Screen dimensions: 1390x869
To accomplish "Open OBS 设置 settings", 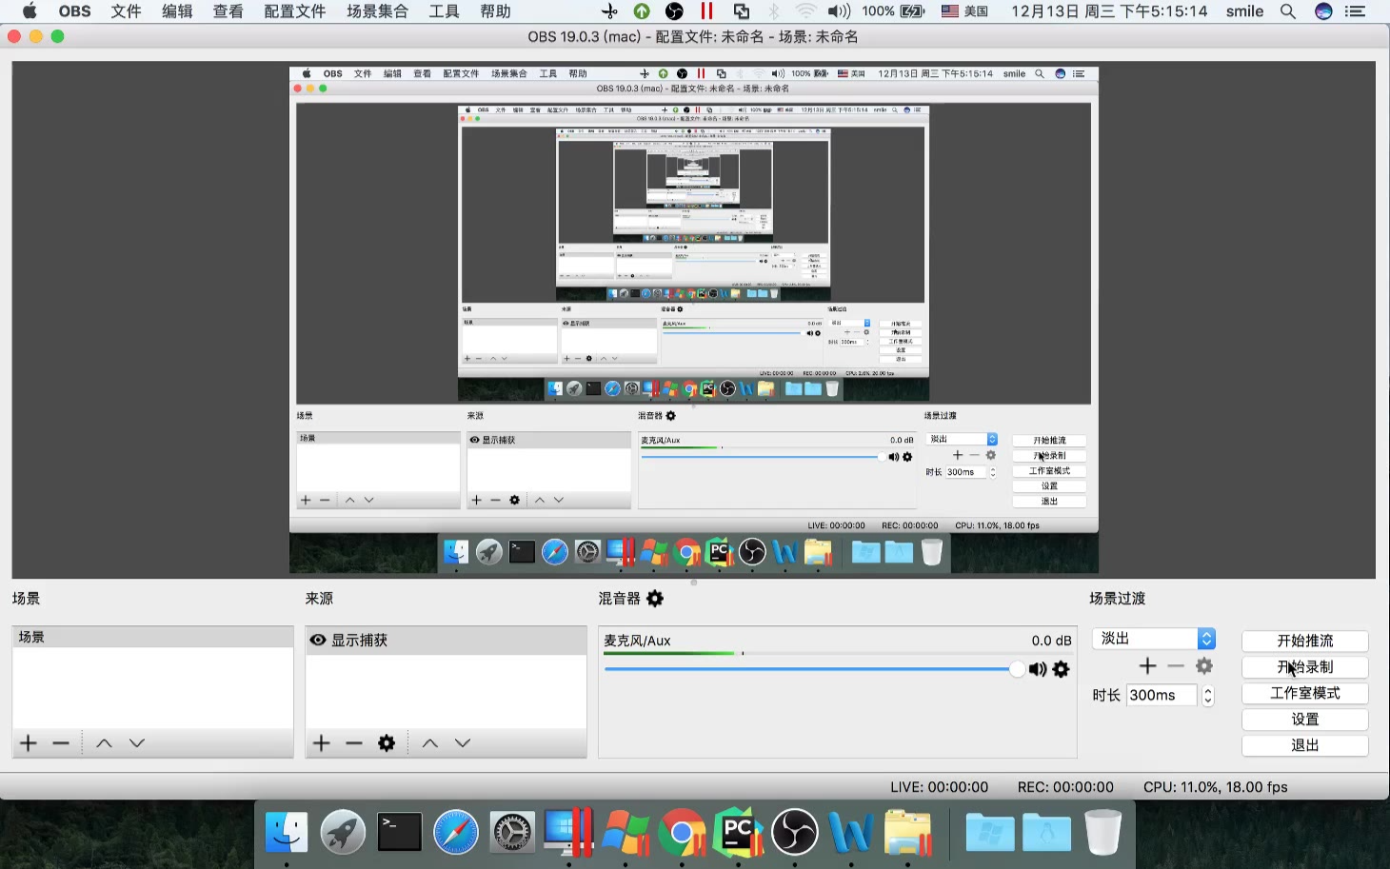I will [x=1305, y=720].
